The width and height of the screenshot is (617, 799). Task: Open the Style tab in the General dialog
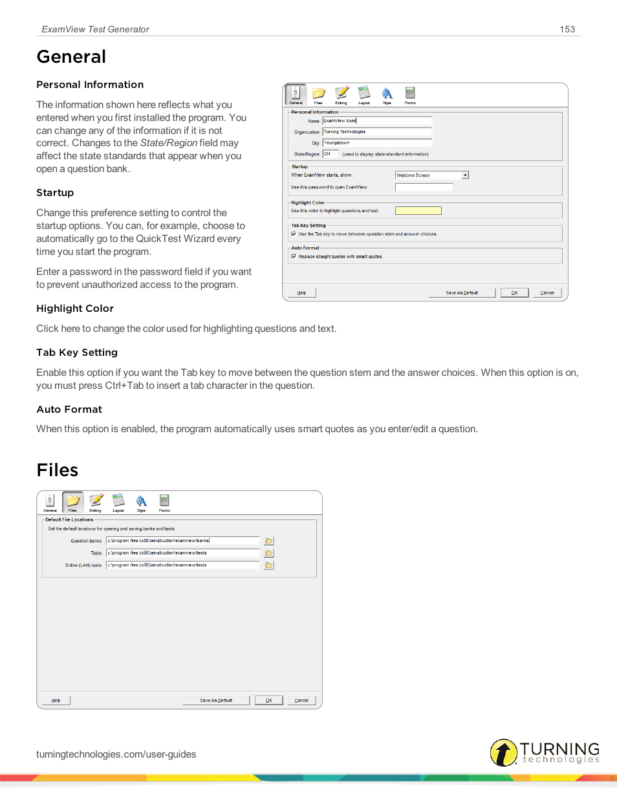(x=387, y=94)
